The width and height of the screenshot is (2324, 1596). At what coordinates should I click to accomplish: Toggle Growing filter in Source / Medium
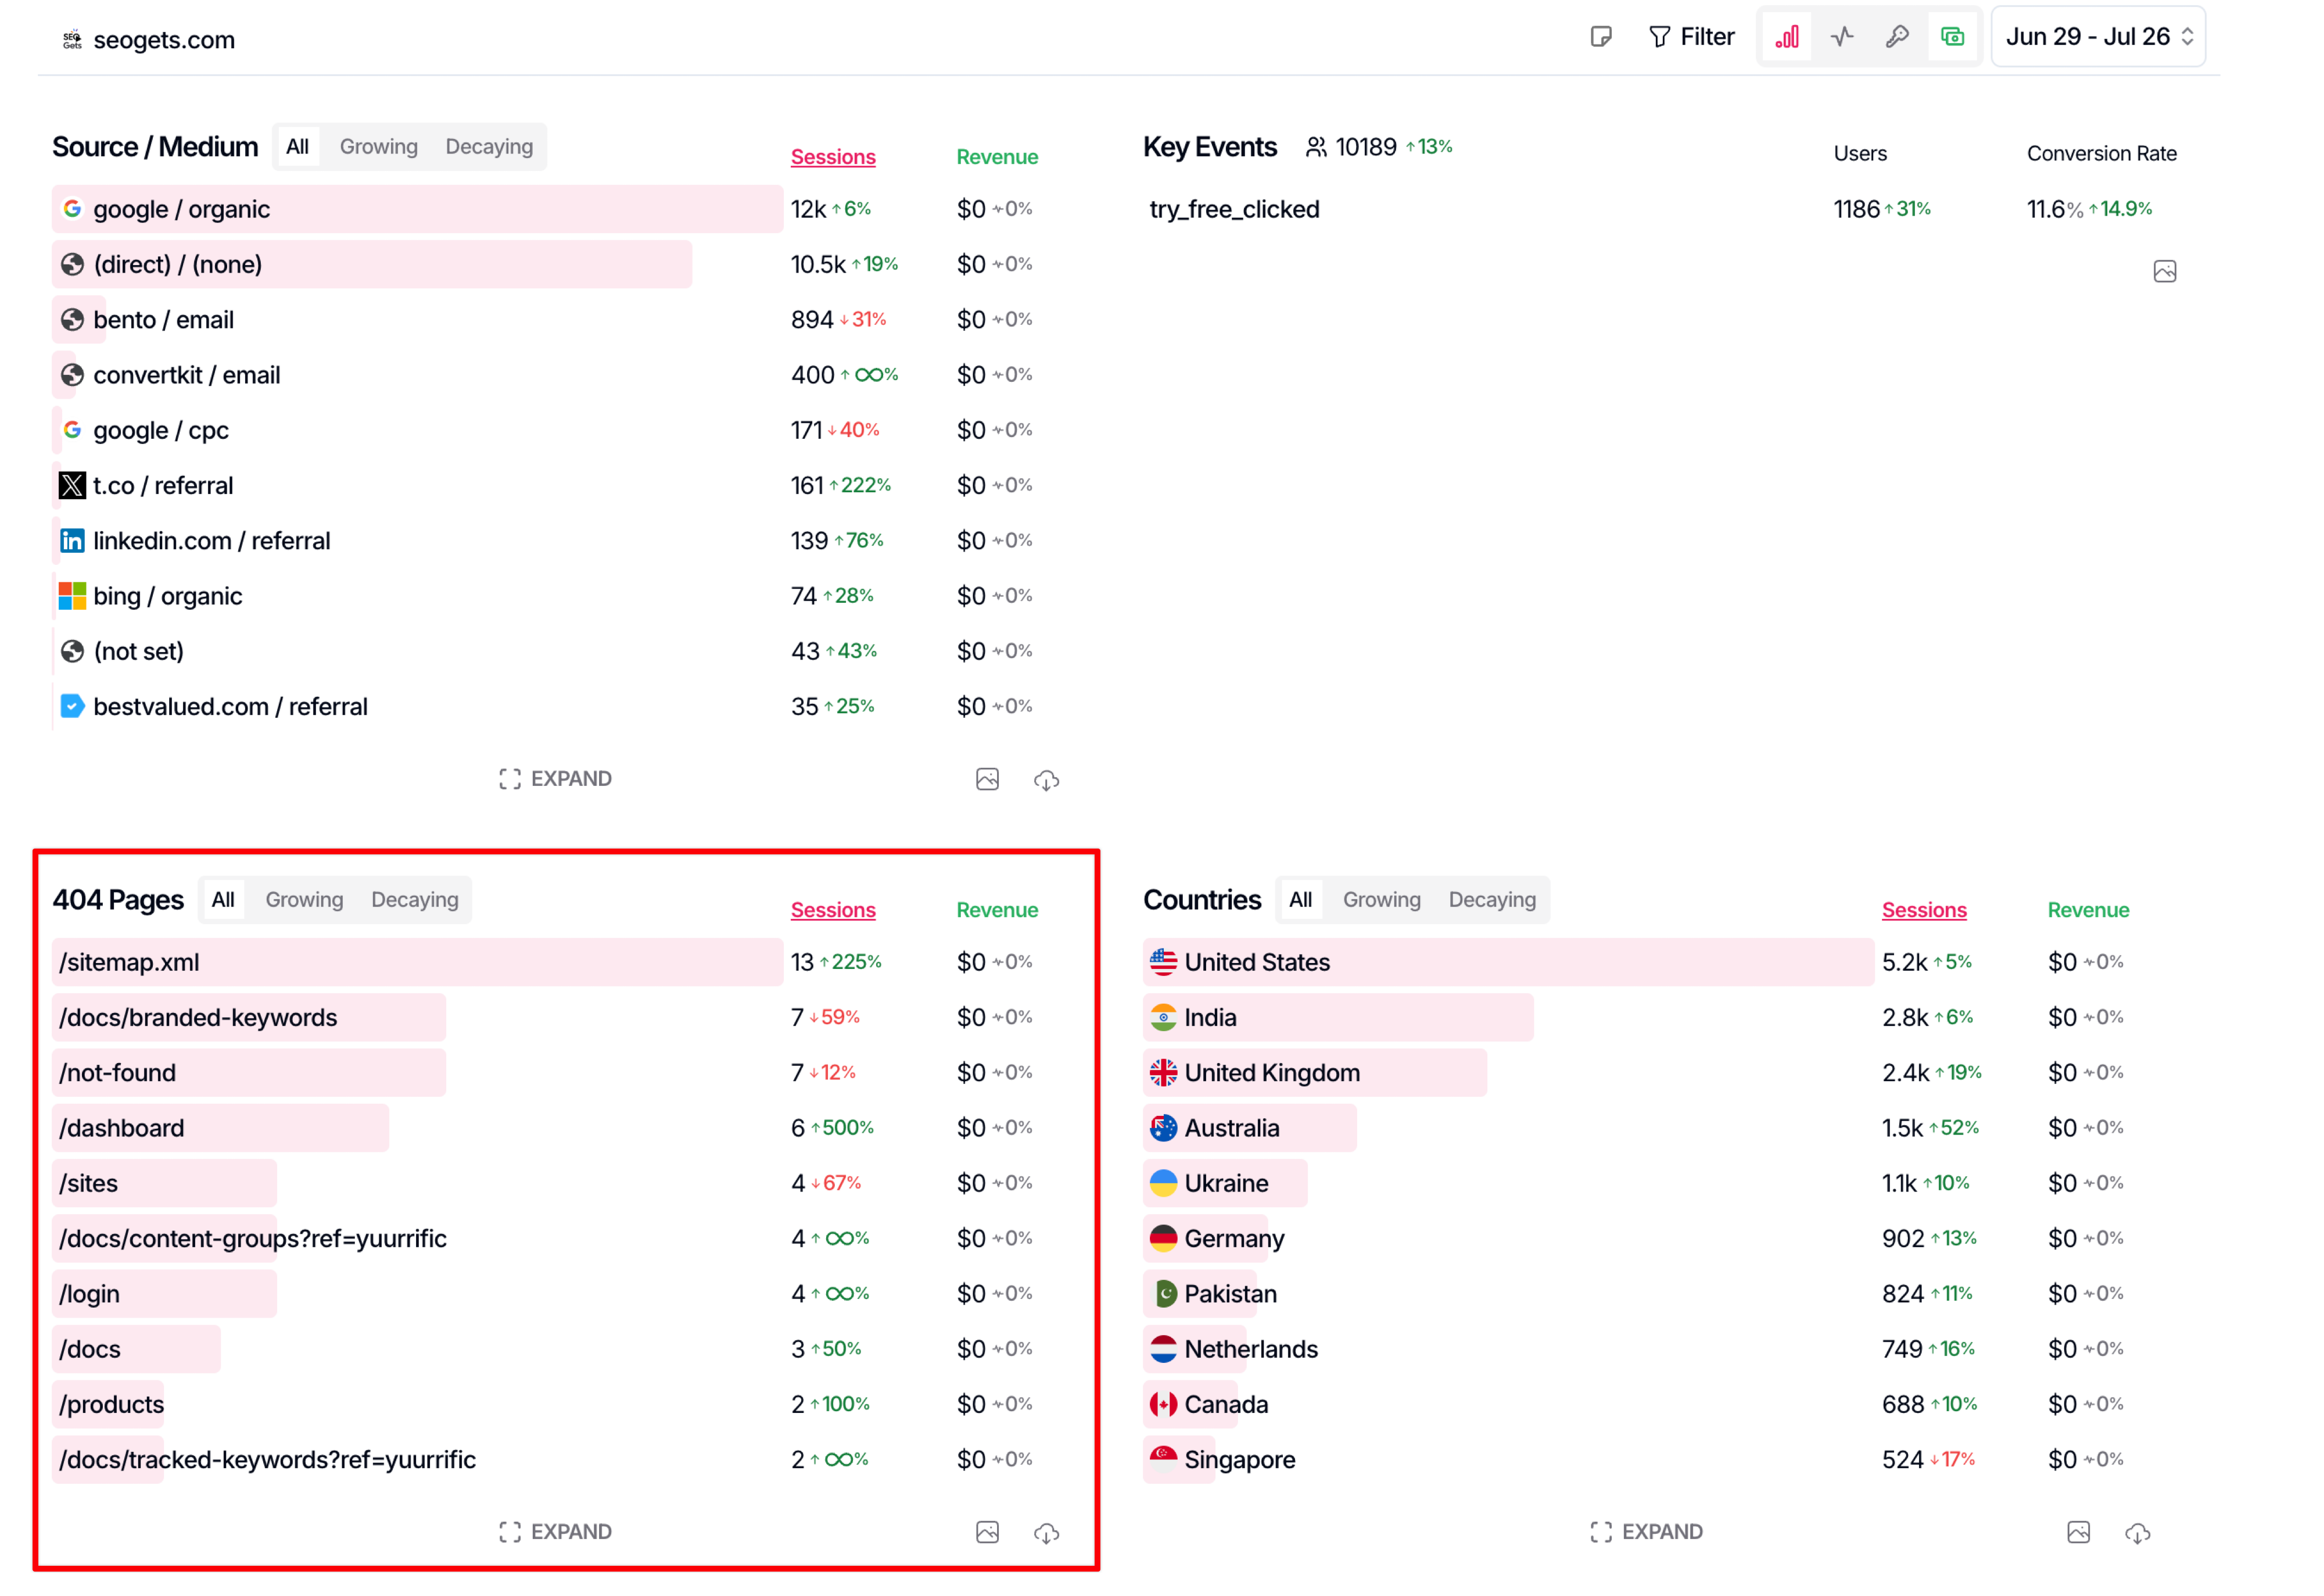tap(378, 147)
